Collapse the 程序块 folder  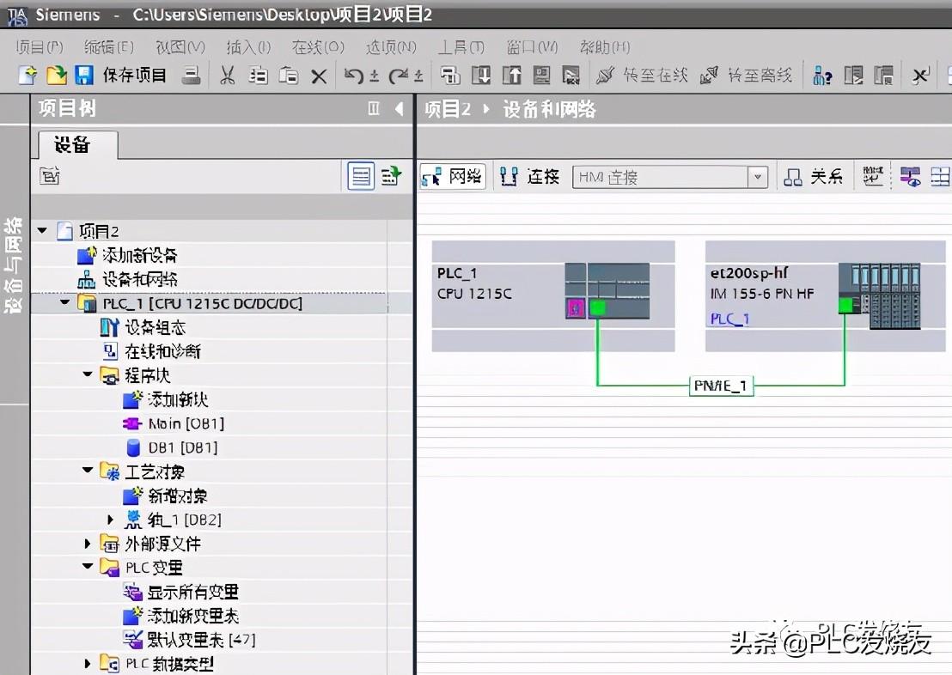click(88, 374)
